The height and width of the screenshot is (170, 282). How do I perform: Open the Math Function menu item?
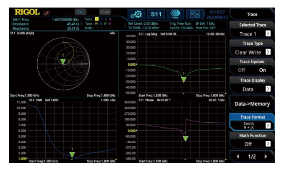[x=252, y=140]
